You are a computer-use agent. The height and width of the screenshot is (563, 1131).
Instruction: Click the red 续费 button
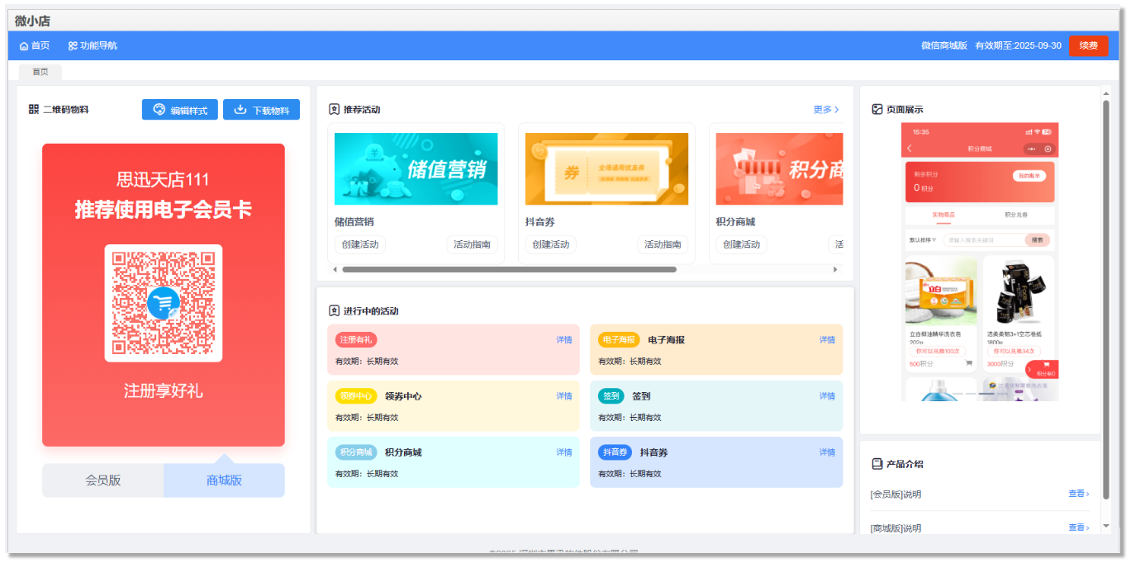tap(1088, 45)
